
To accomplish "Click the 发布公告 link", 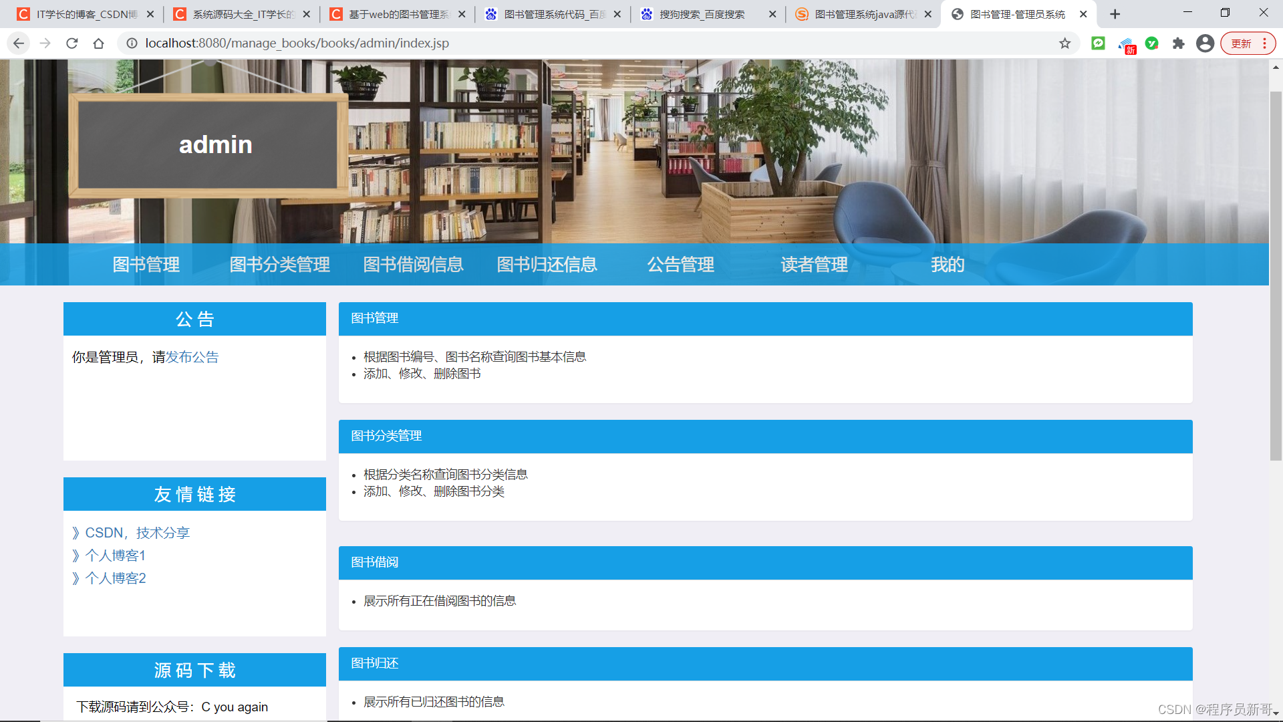I will 193,356.
